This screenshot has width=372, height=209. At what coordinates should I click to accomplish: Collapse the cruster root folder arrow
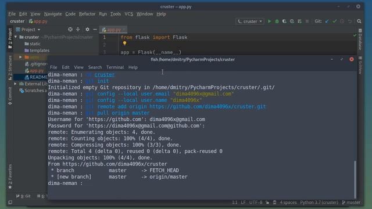[x=16, y=37]
